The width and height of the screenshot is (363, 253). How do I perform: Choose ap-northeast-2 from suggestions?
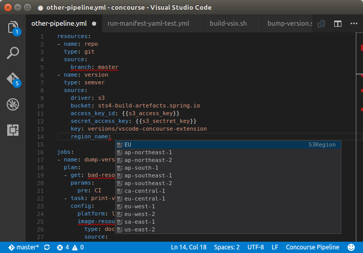click(x=228, y=160)
